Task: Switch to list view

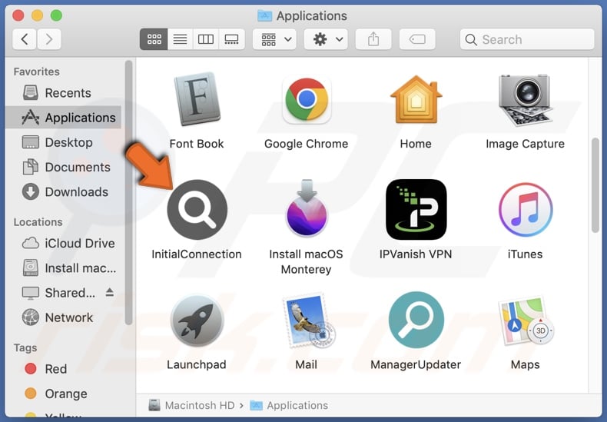Action: pos(180,39)
